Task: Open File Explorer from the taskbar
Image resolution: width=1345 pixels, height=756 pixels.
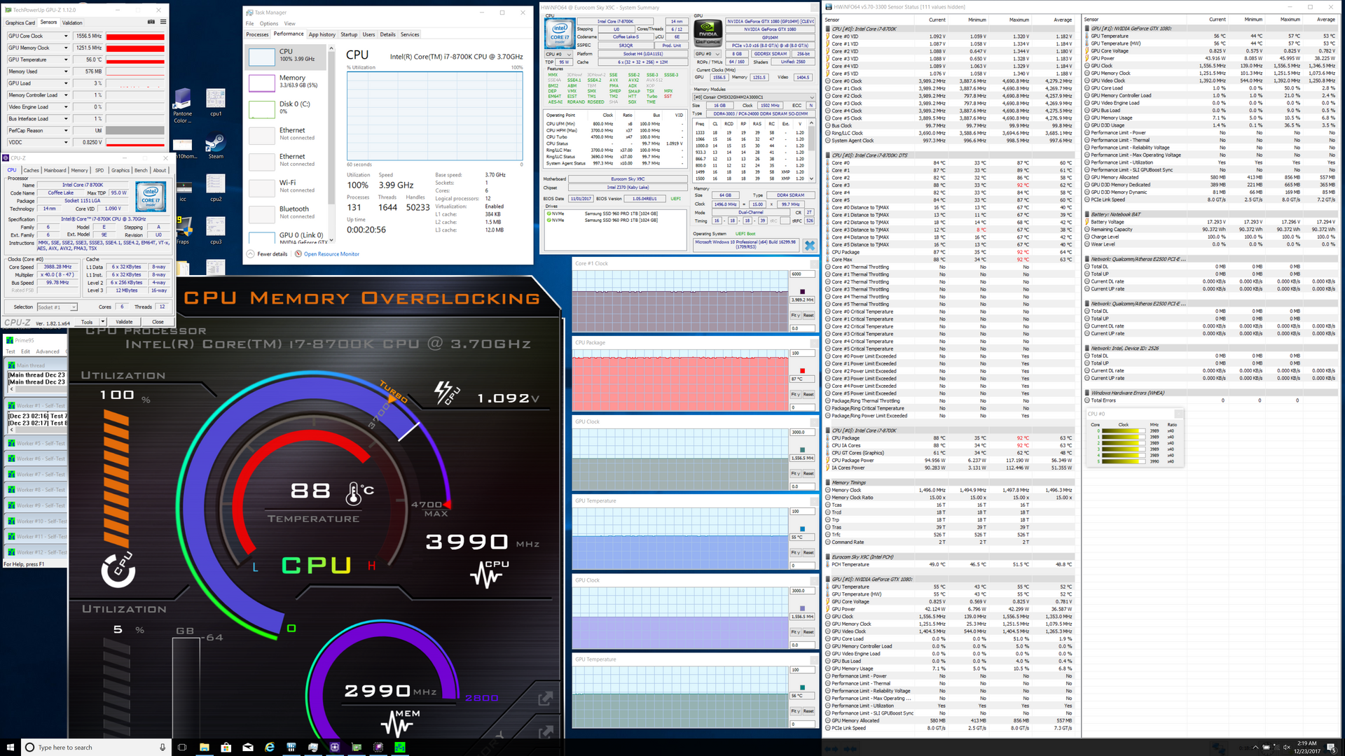Action: click(x=204, y=747)
